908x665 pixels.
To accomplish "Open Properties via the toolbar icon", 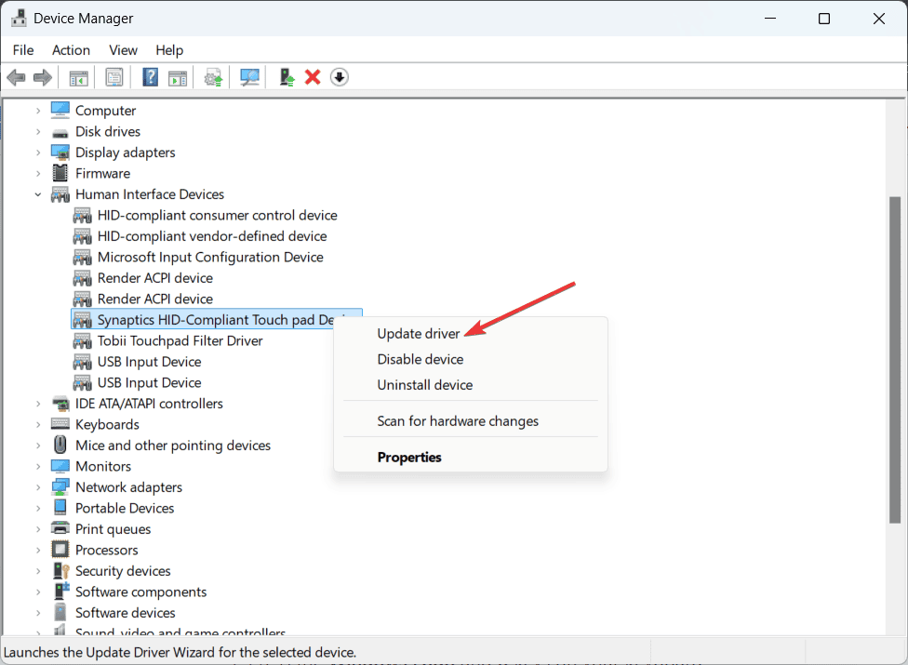I will coord(114,77).
